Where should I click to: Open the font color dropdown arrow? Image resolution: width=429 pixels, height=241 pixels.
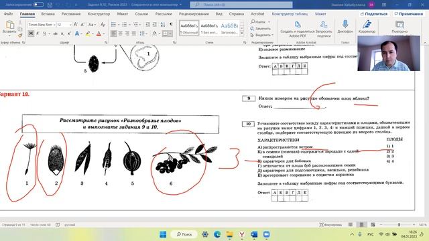[104, 33]
